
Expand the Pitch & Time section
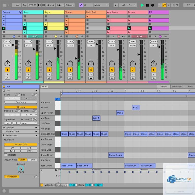coord(36,132)
